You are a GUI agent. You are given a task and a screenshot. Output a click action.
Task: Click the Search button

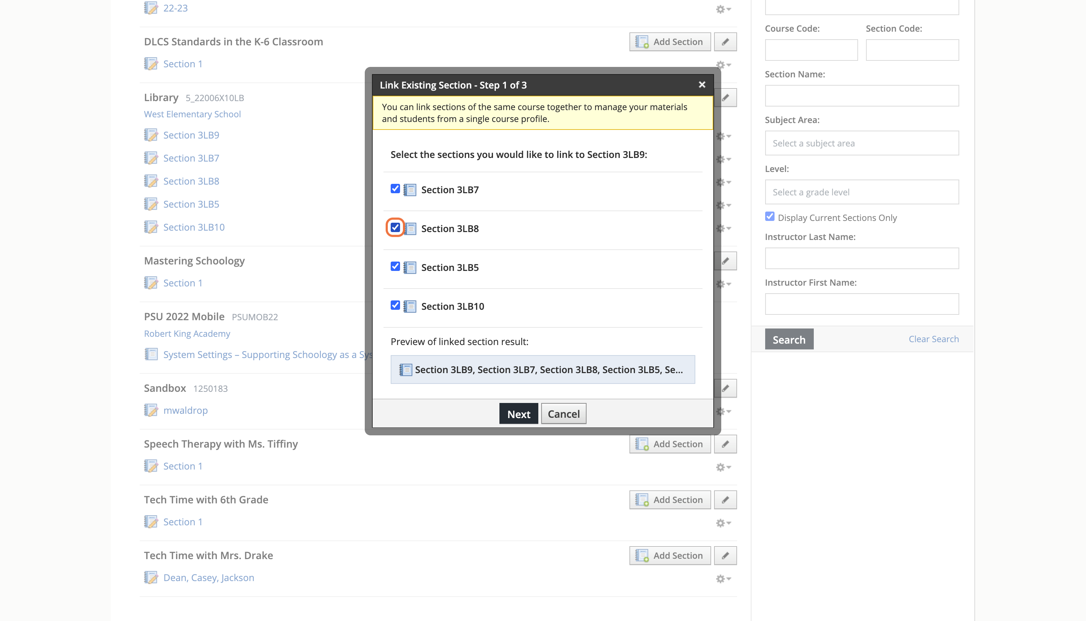[x=789, y=339]
